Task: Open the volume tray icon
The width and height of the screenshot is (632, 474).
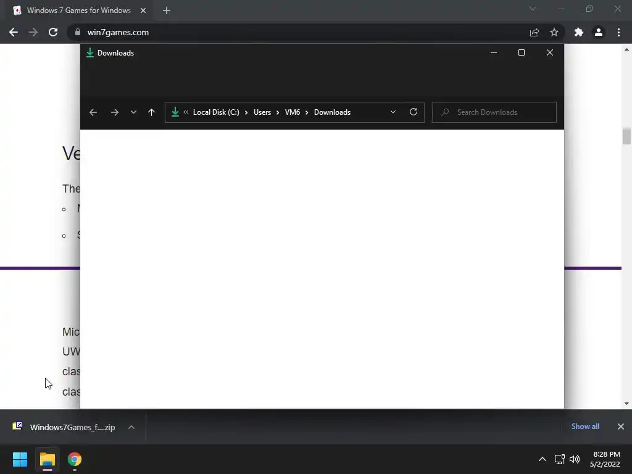Action: (x=575, y=459)
